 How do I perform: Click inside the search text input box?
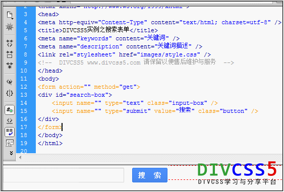(64, 175)
